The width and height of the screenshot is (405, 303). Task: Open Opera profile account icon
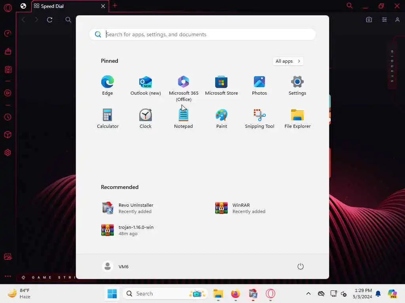pos(397,20)
